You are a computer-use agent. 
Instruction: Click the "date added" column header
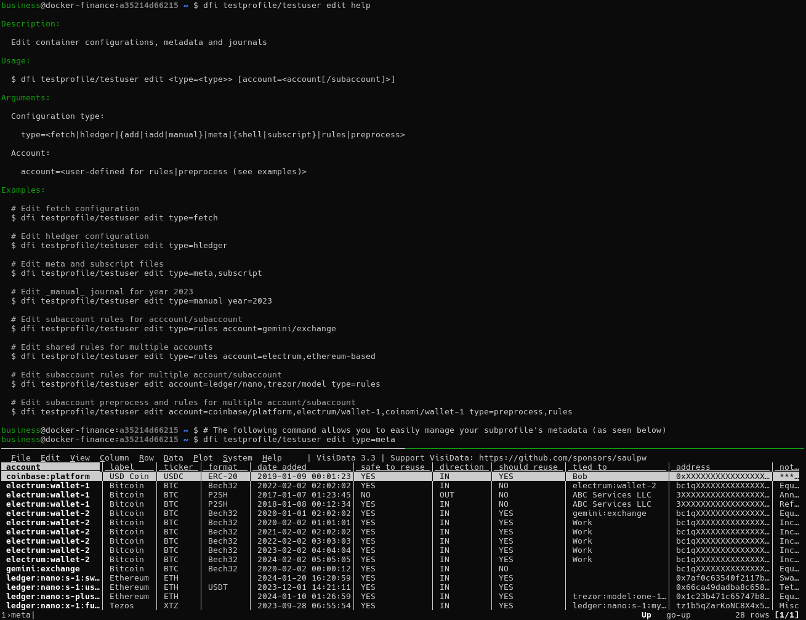[281, 467]
